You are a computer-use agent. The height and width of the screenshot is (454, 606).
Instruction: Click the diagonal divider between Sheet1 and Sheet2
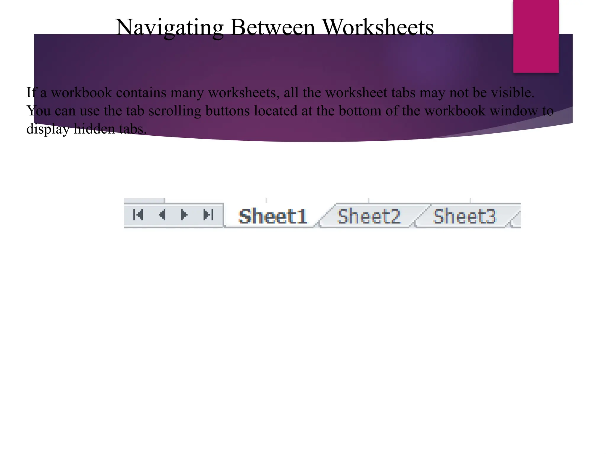pos(325,215)
